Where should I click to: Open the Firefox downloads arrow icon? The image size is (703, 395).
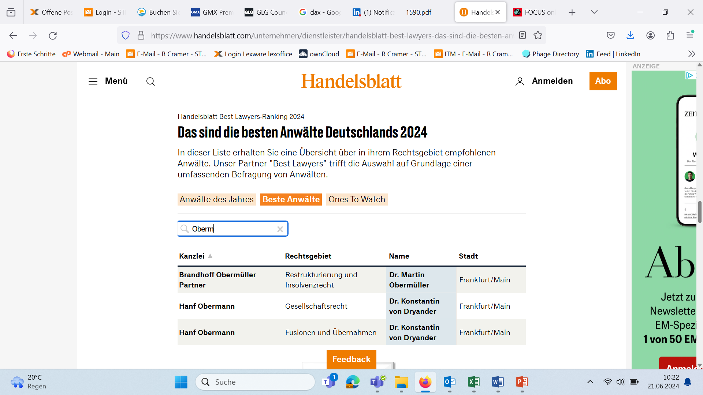point(630,35)
